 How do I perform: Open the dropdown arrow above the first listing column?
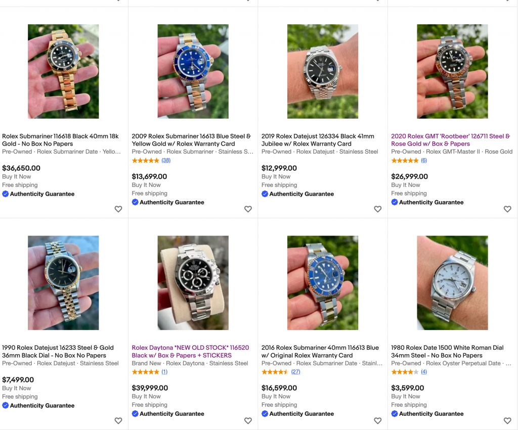[118, 2]
